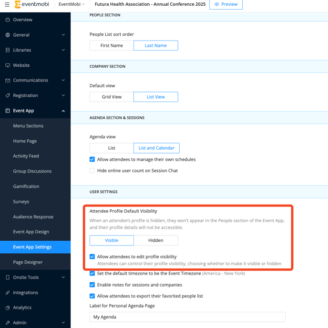The width and height of the screenshot is (328, 328).
Task: Toggle default timezone to Event Timezone checkbox
Action: point(92,273)
